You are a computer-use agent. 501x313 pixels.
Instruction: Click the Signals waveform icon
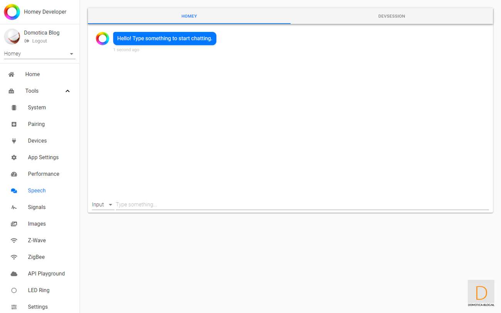click(14, 207)
